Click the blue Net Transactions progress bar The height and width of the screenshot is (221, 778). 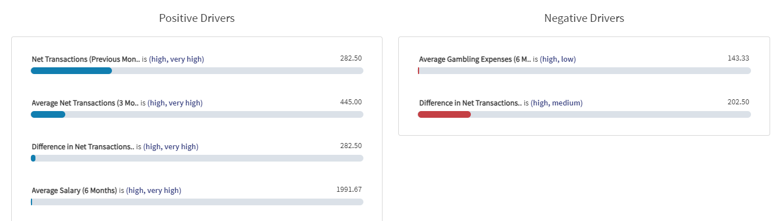tap(71, 71)
